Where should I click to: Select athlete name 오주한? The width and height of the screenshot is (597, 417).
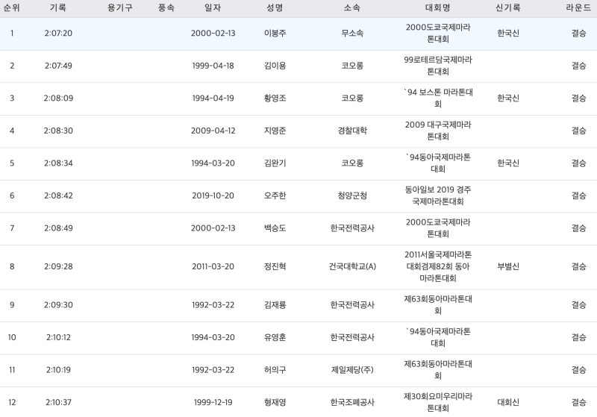(275, 195)
